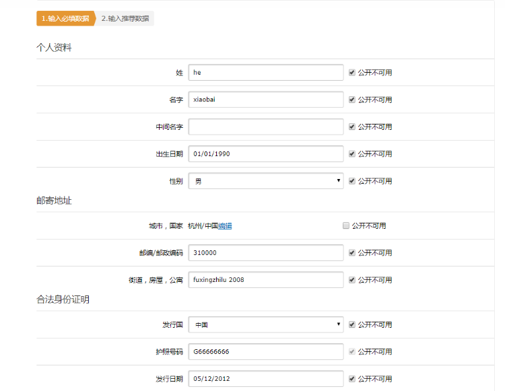Screen dimensions: 505x391
Task: Select 护照号码 field containing G66666666
Action: coord(266,351)
